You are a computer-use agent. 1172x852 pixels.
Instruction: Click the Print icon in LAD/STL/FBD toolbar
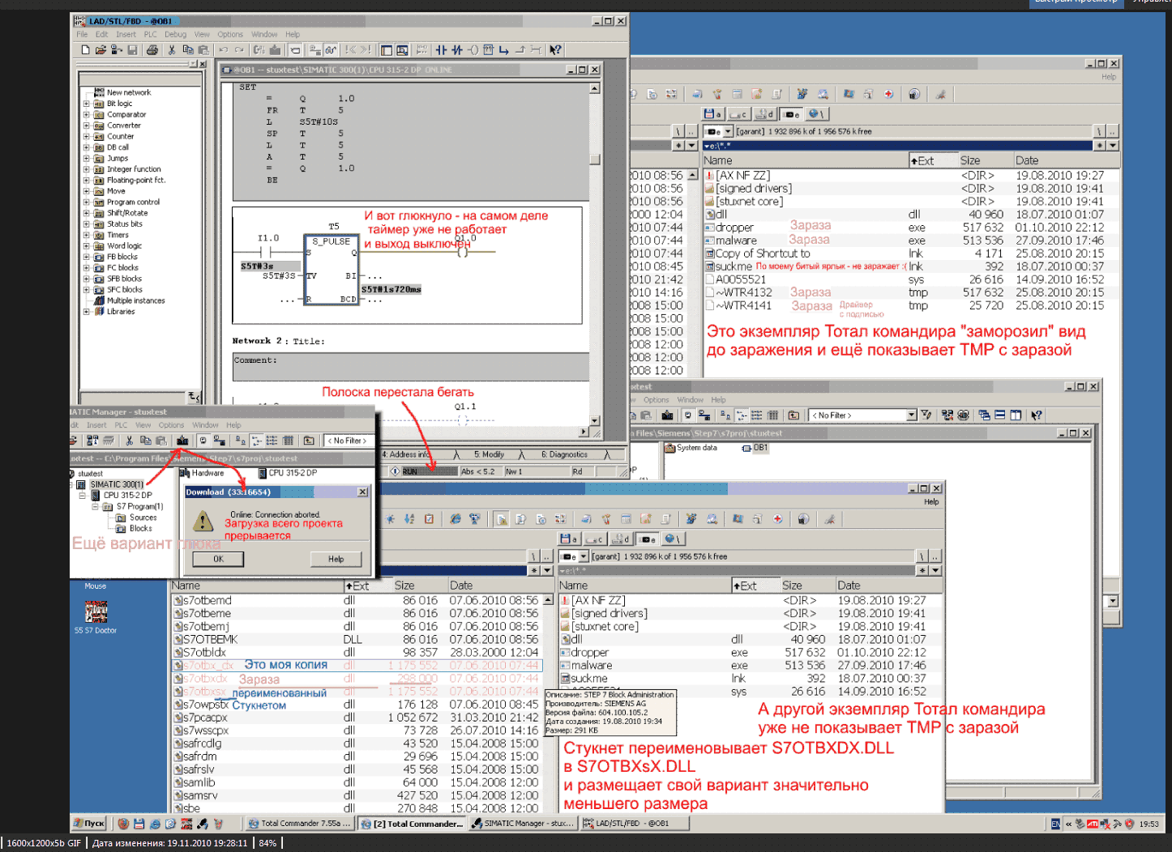point(152,50)
